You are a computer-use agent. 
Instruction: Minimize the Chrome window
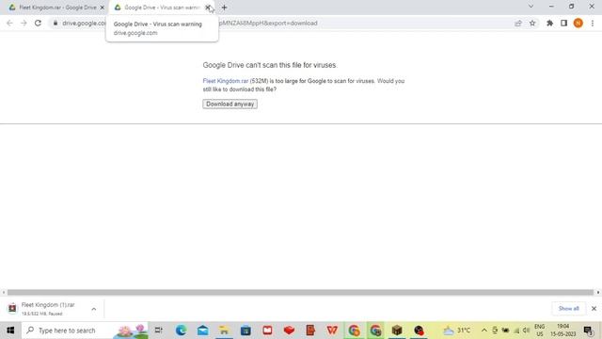(551, 7)
